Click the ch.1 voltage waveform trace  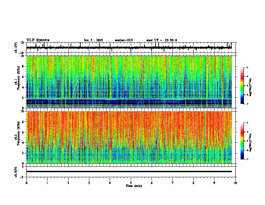(129, 48)
